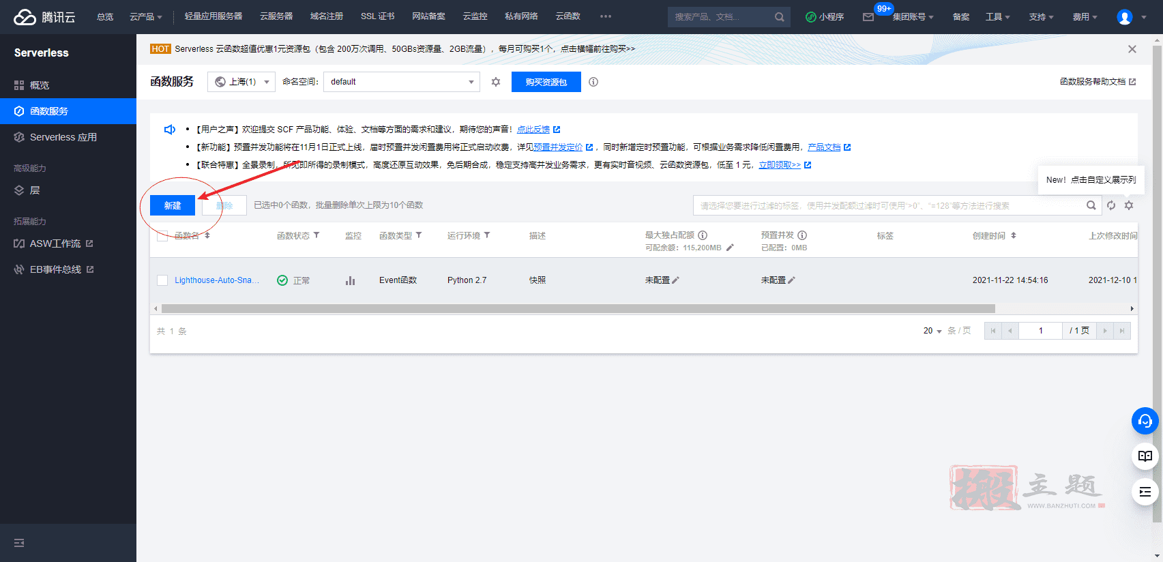
Task: Open the user avatar menu
Action: [x=1125, y=17]
